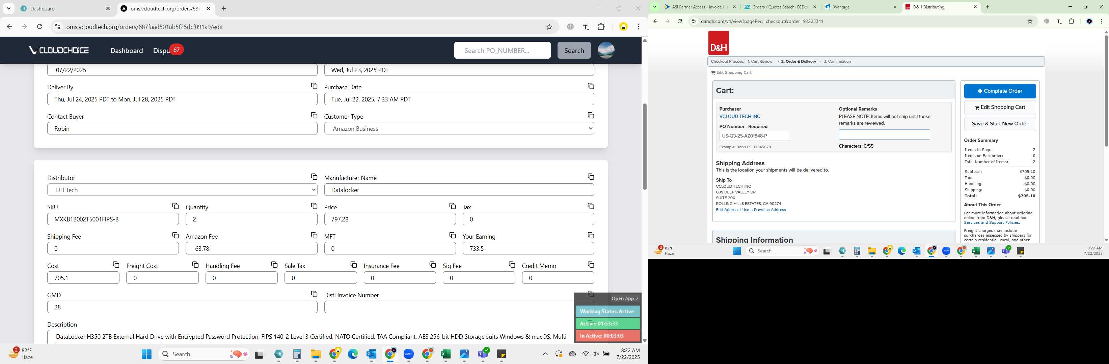
Task: Switch to ASI Partner Access tab
Action: tap(700, 7)
